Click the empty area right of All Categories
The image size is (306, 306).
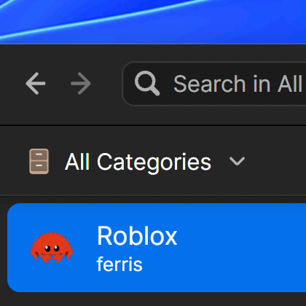[x=275, y=161]
